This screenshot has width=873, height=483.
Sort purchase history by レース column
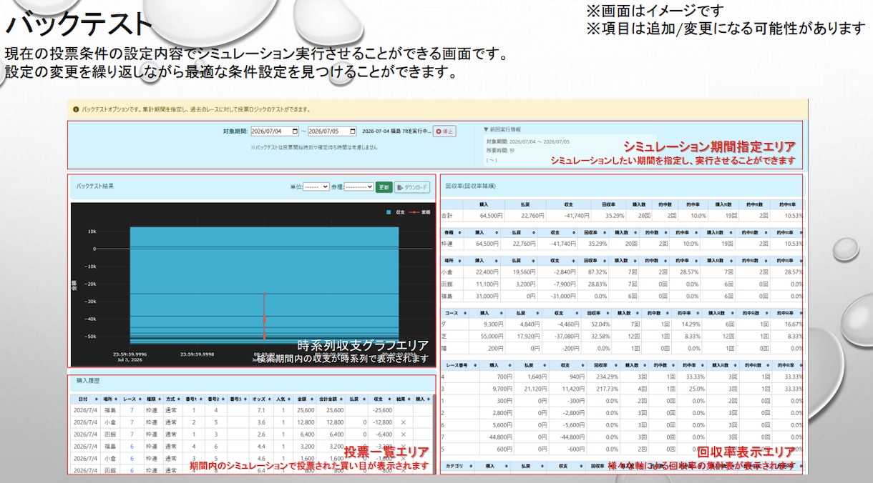131,399
